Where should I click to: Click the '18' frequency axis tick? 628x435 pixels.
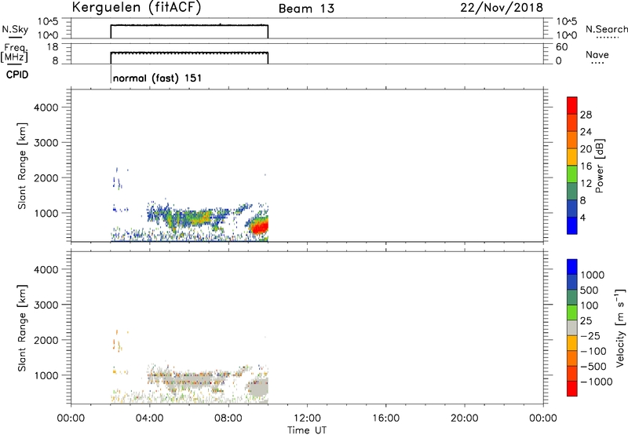pos(53,47)
